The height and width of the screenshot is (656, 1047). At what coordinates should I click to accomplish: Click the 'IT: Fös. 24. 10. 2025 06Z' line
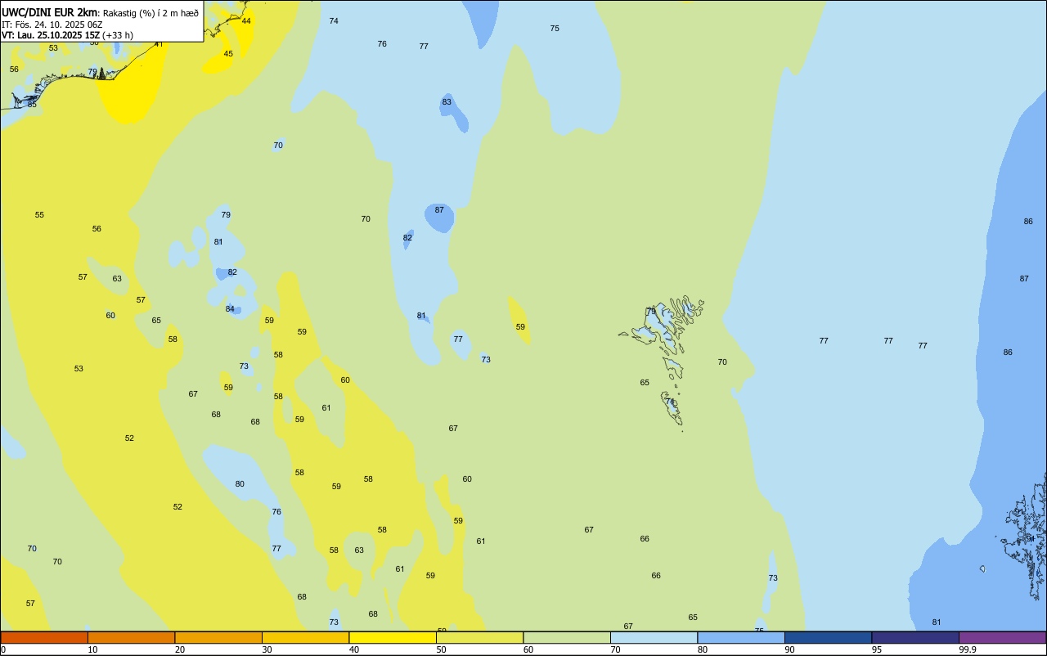click(52, 24)
